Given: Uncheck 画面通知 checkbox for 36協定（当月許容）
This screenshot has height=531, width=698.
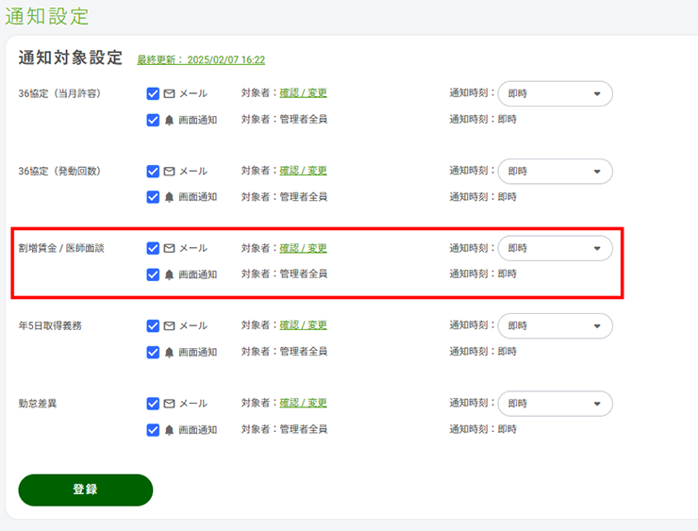Looking at the screenshot, I should point(153,120).
